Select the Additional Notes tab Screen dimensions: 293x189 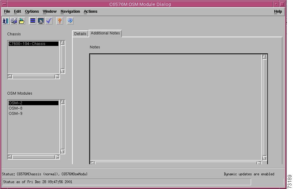click(x=105, y=33)
